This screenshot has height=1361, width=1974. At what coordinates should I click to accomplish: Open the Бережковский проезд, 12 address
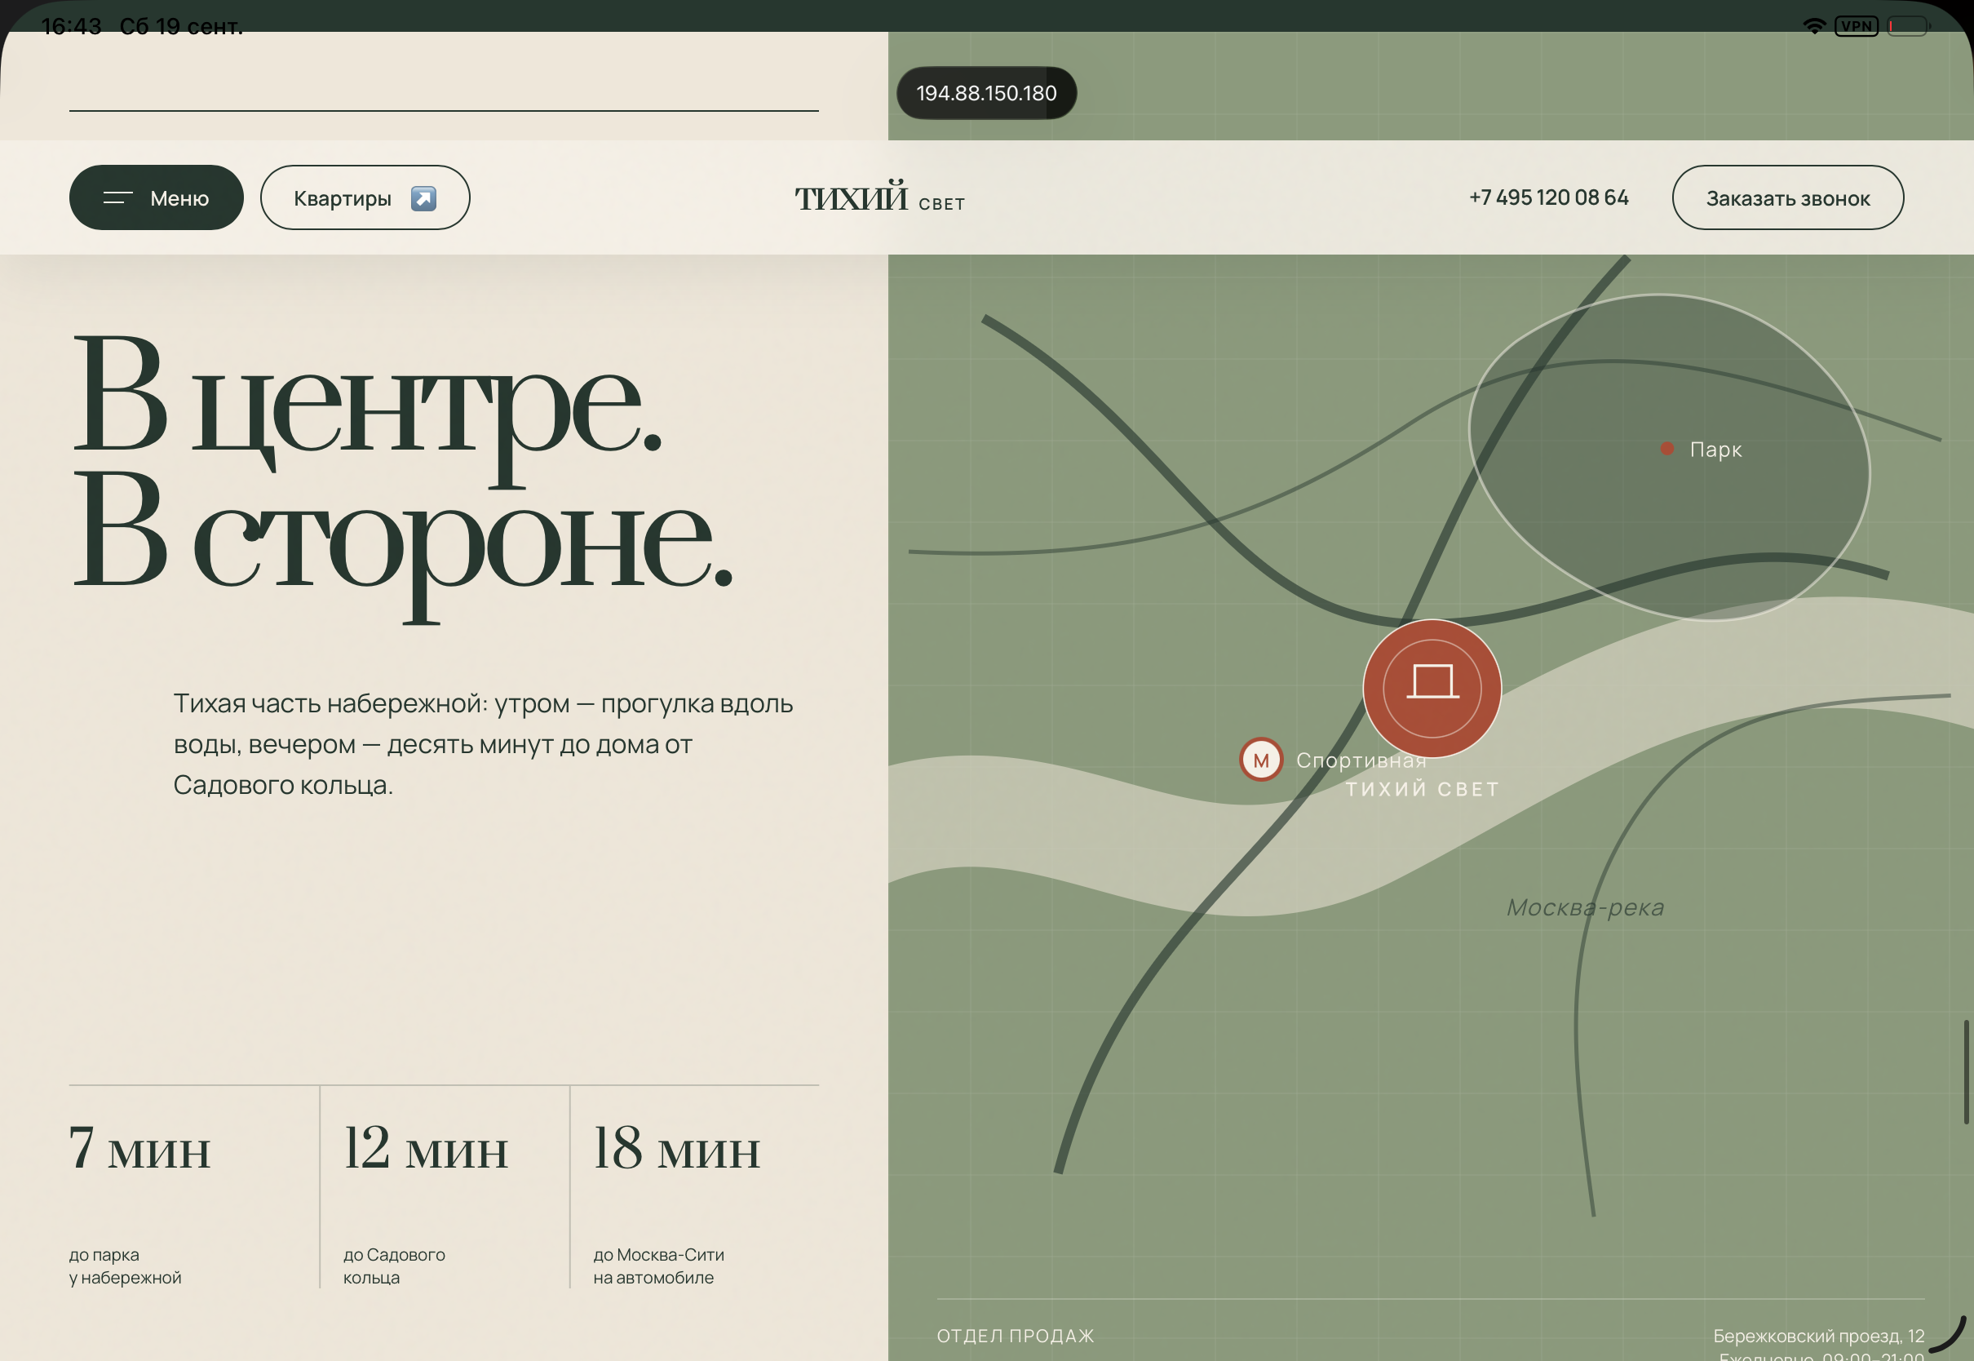coord(1819,1337)
